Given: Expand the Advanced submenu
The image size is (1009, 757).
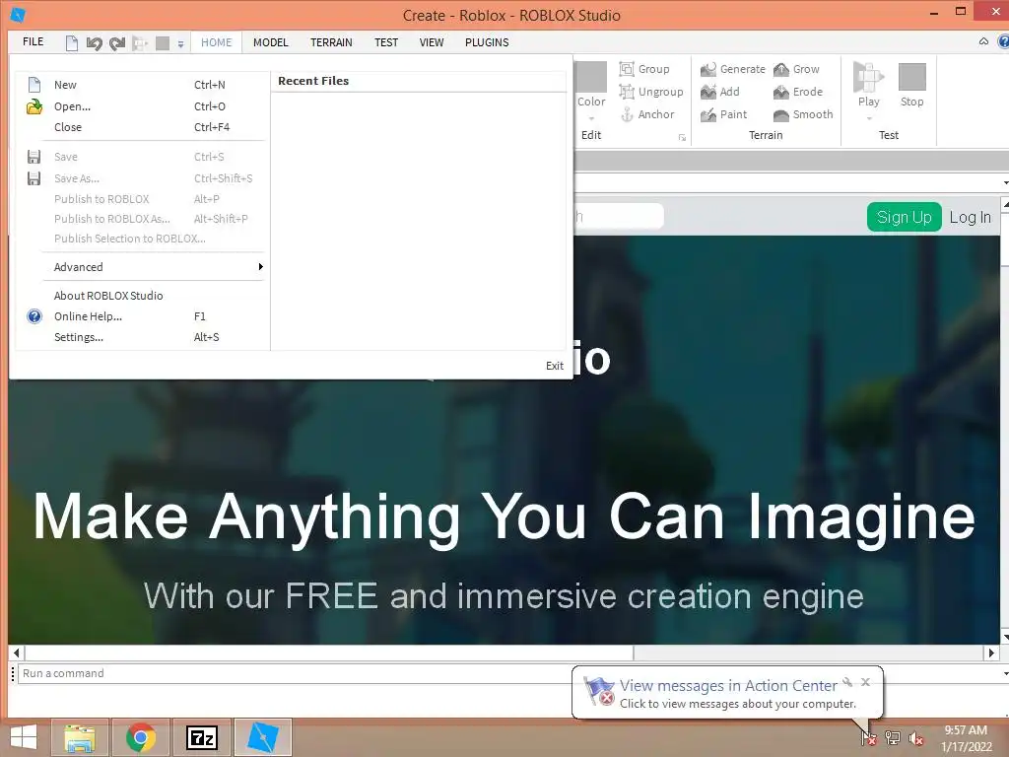Looking at the screenshot, I should [142, 266].
